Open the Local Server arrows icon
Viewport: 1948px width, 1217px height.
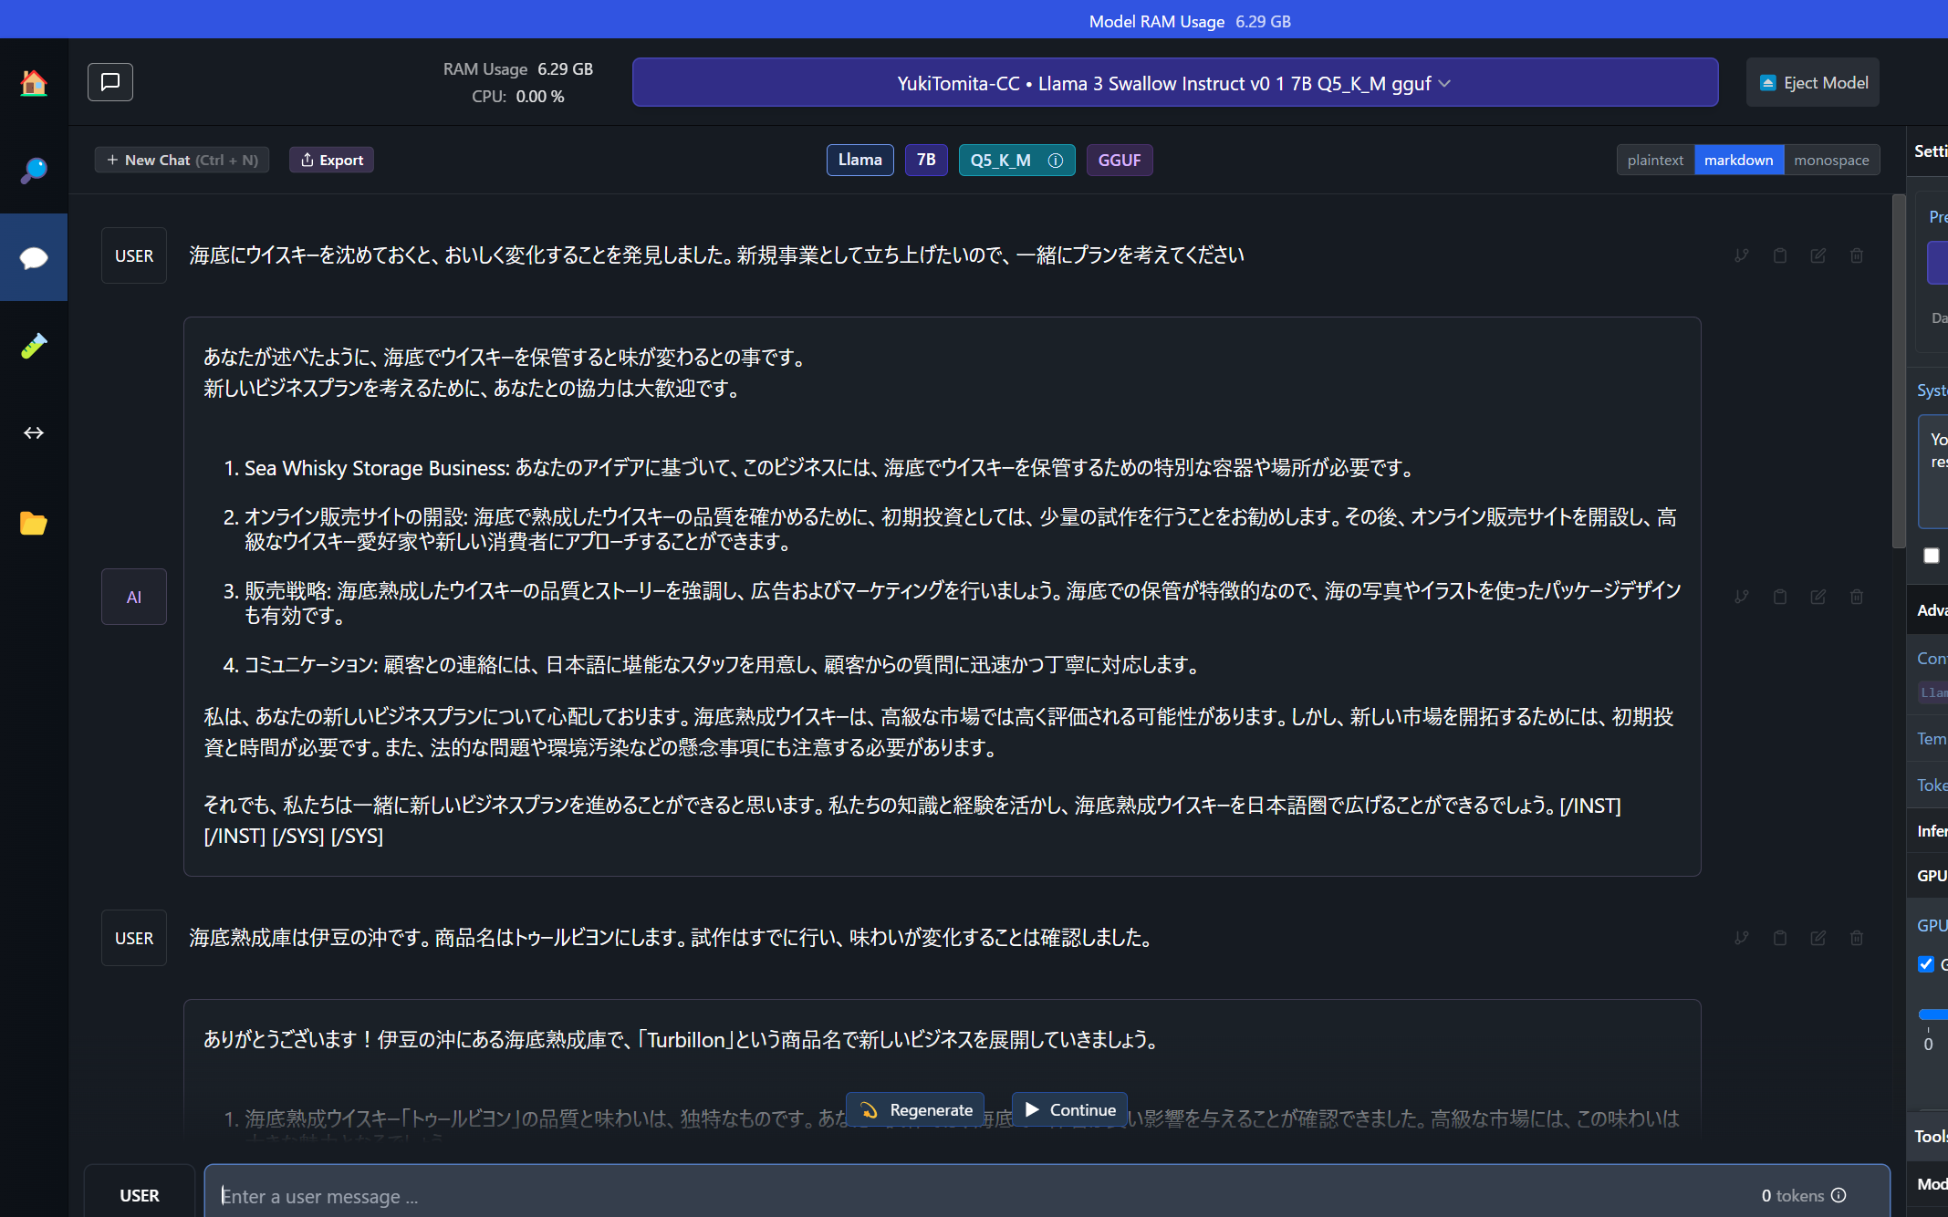pyautogui.click(x=34, y=432)
